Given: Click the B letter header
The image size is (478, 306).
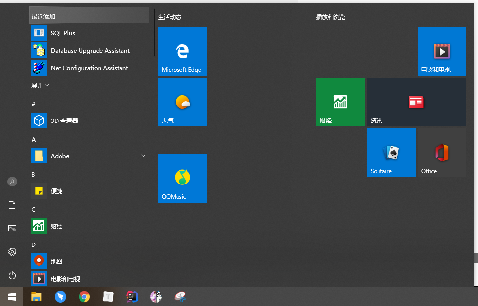Looking at the screenshot, I should [x=33, y=175].
